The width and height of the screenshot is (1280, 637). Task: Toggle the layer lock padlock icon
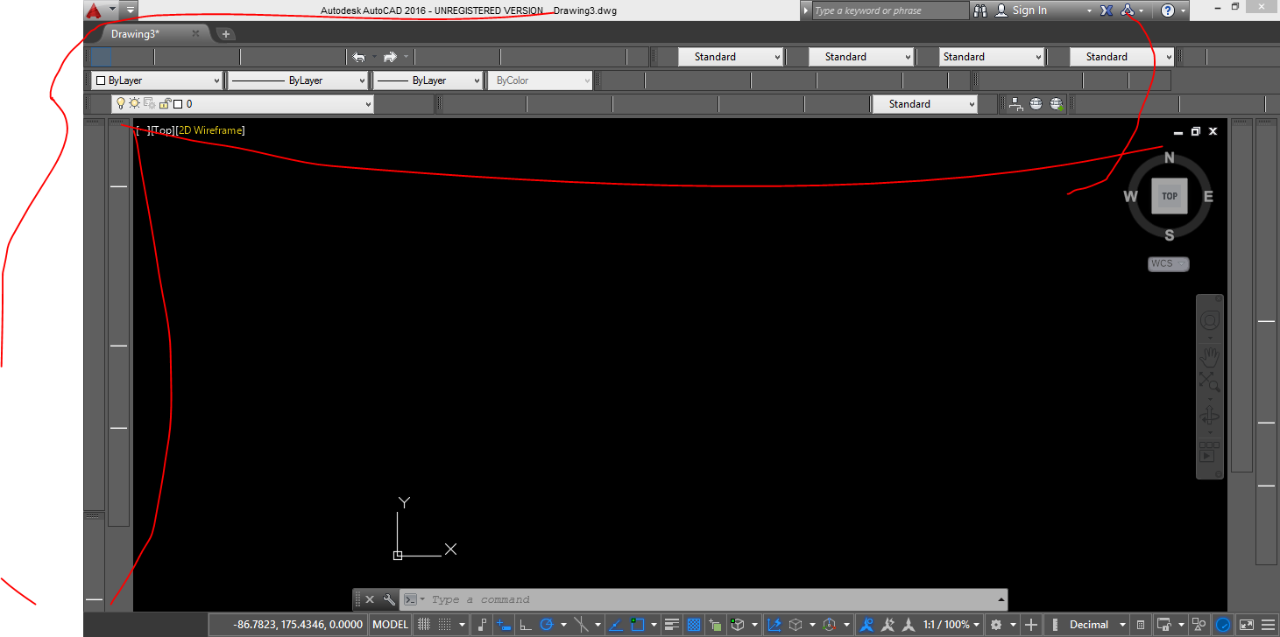[164, 103]
